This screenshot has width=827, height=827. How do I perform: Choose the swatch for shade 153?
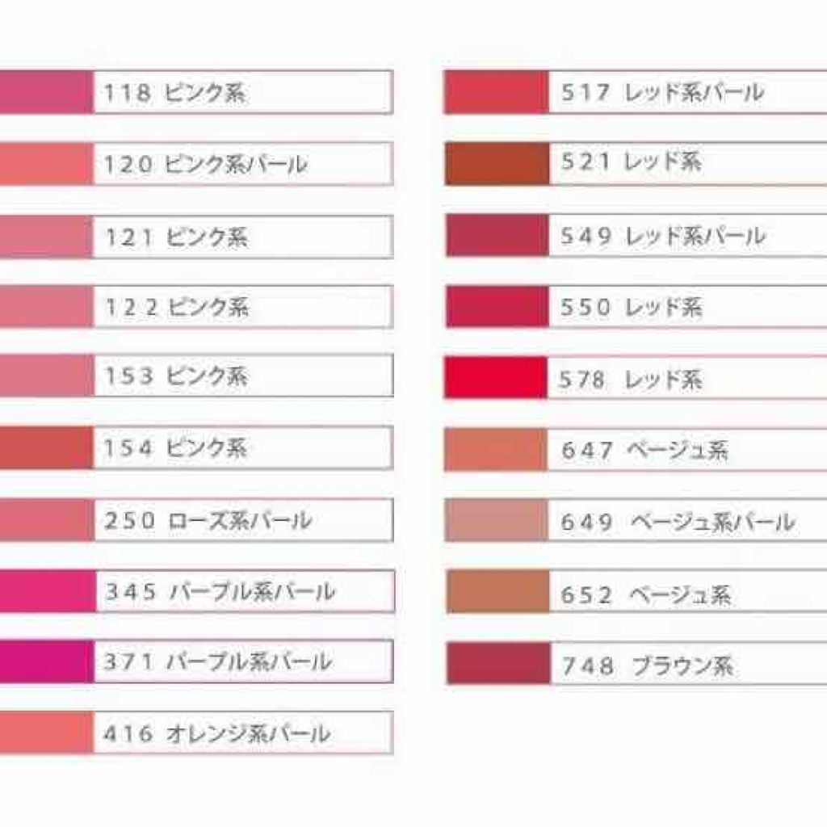pos(45,376)
